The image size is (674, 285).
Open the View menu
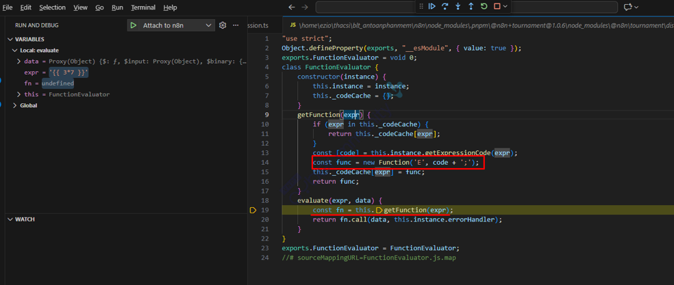coord(80,8)
